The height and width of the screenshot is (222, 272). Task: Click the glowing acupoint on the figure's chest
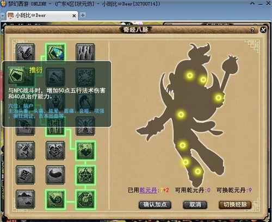(x=181, y=115)
